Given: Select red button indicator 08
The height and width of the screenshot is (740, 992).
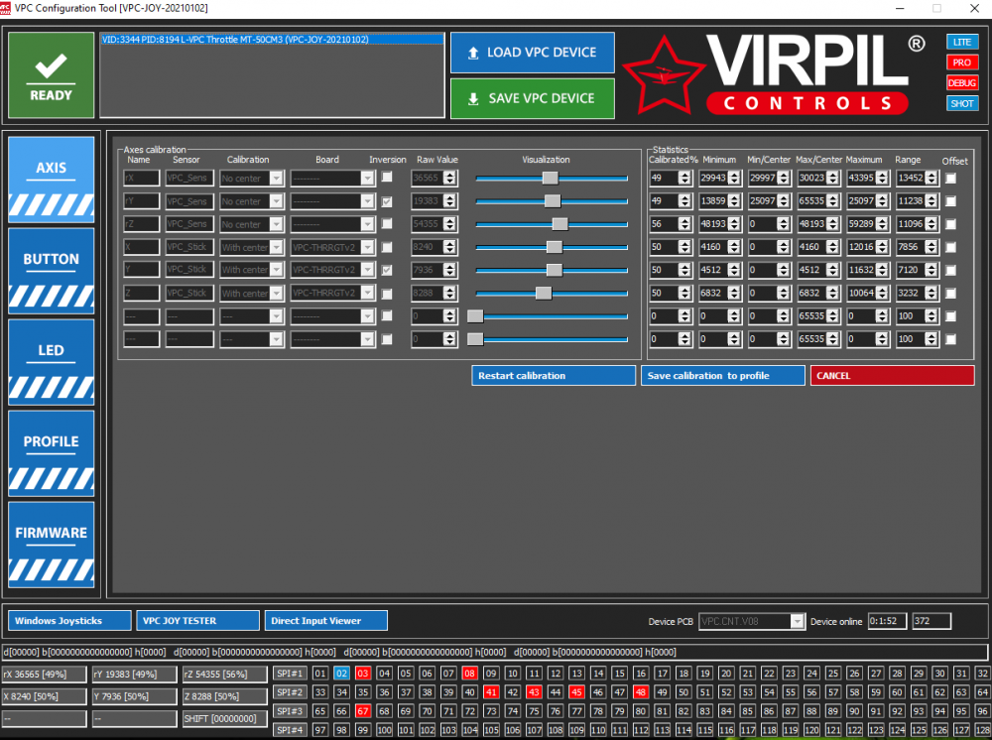Looking at the screenshot, I should pyautogui.click(x=469, y=673).
